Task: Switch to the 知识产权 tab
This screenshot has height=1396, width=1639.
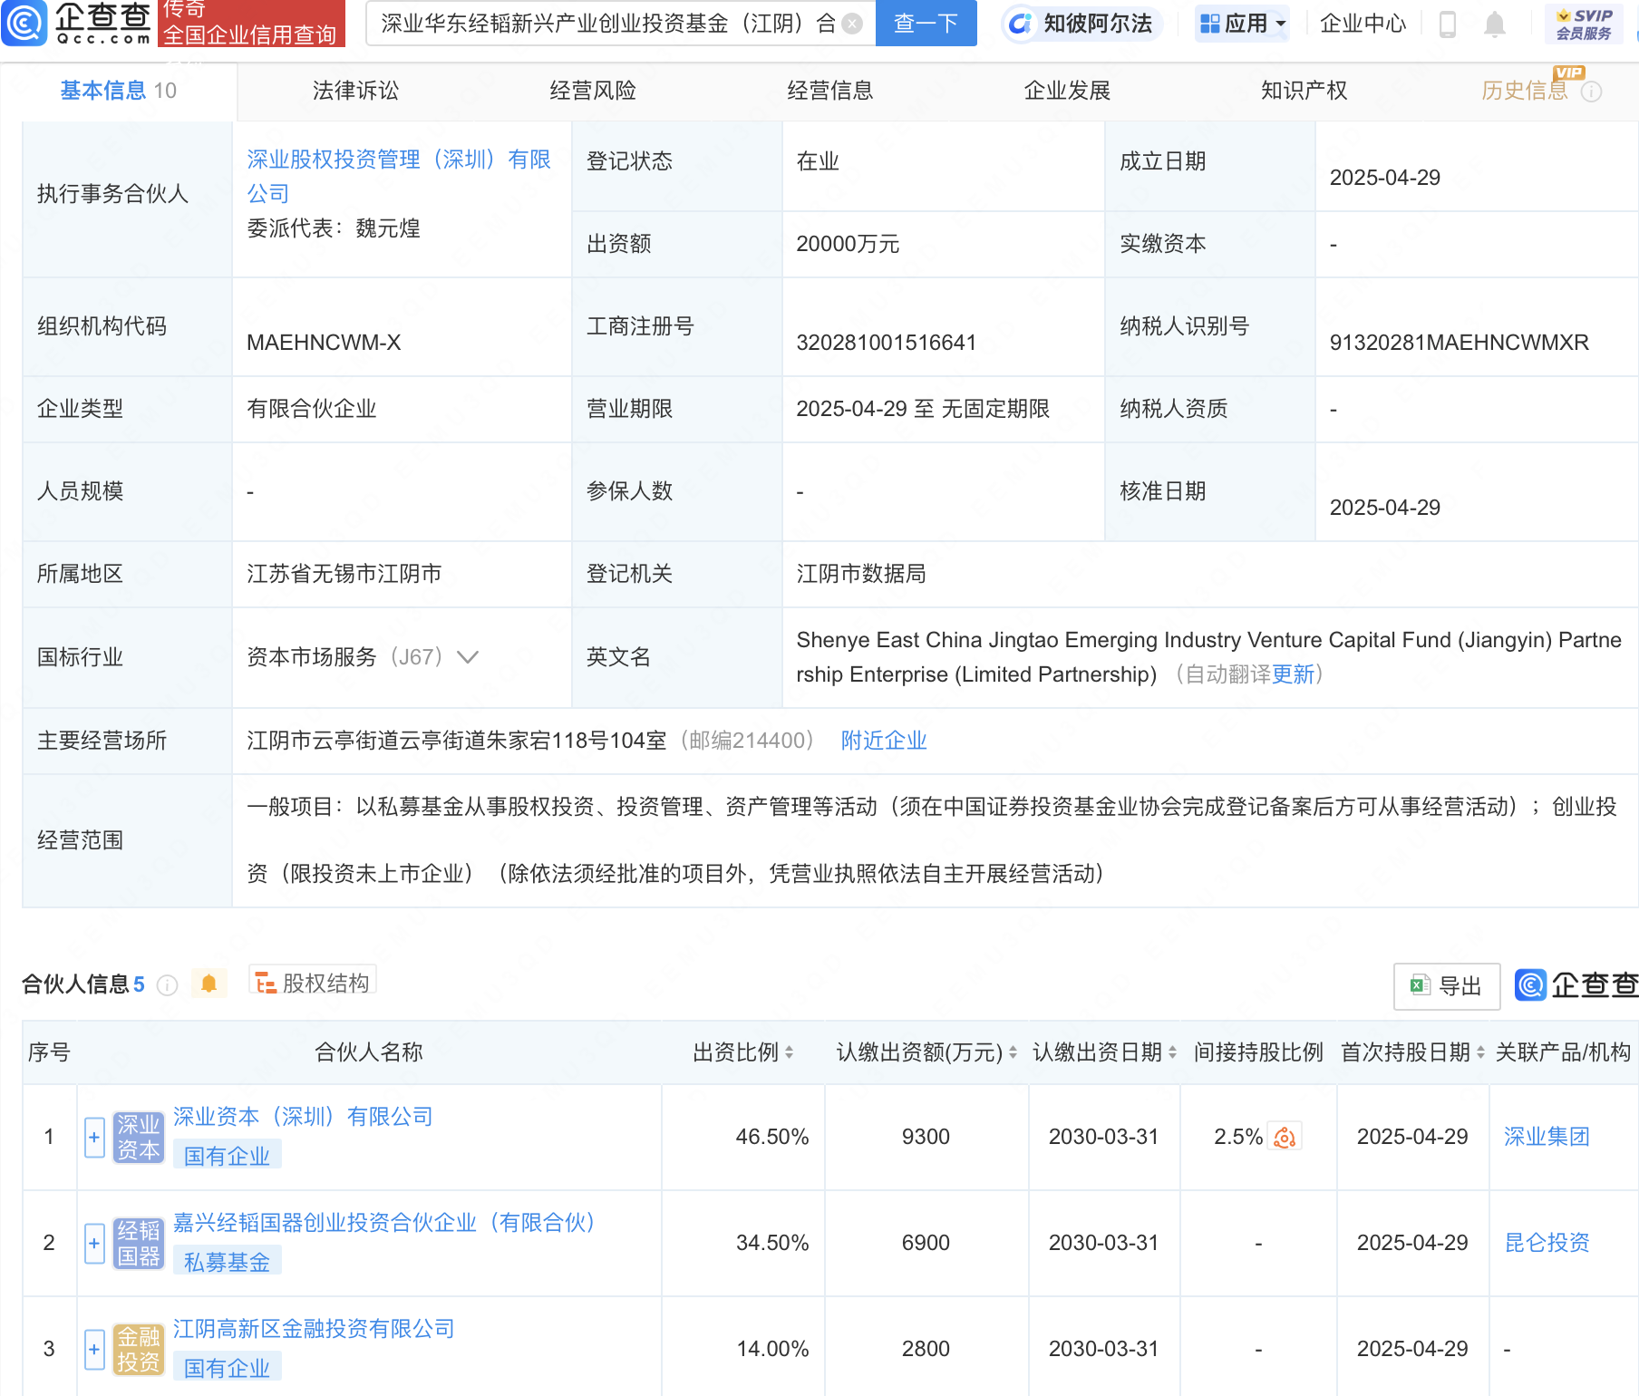Action: [1304, 91]
